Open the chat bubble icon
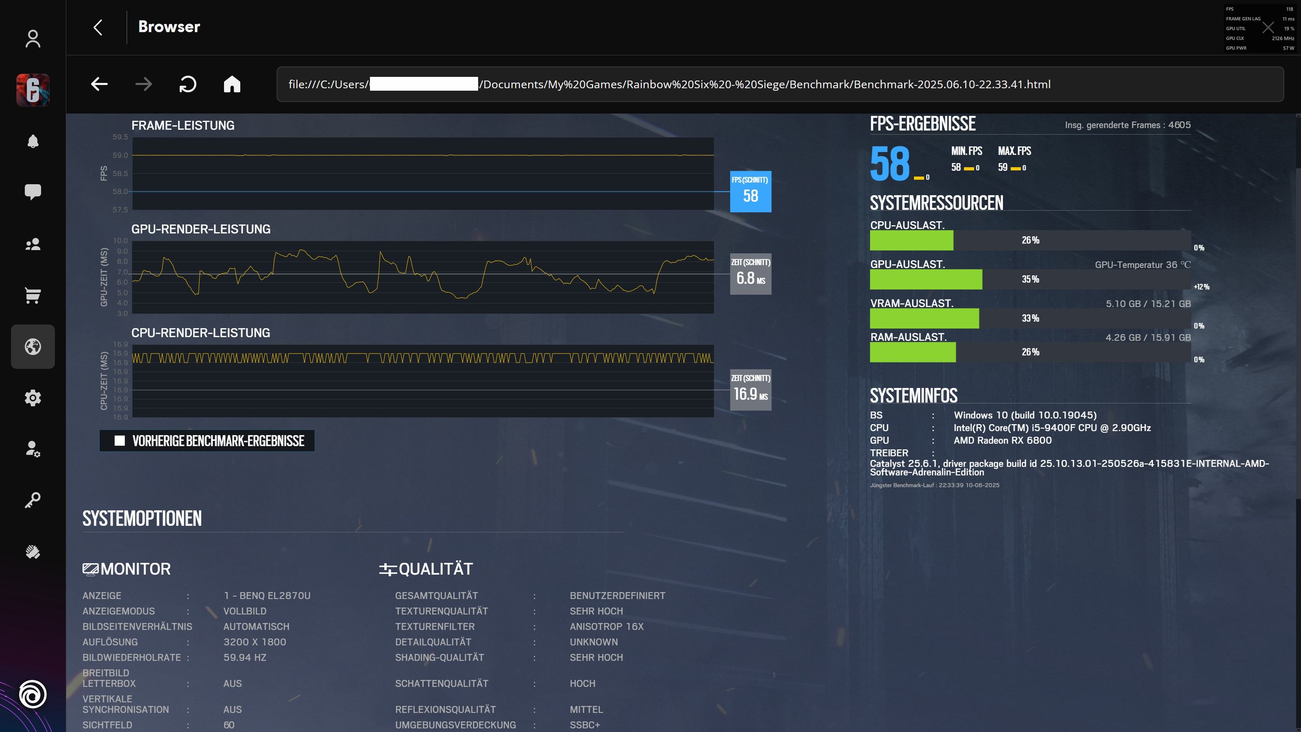This screenshot has width=1301, height=732. tap(33, 192)
